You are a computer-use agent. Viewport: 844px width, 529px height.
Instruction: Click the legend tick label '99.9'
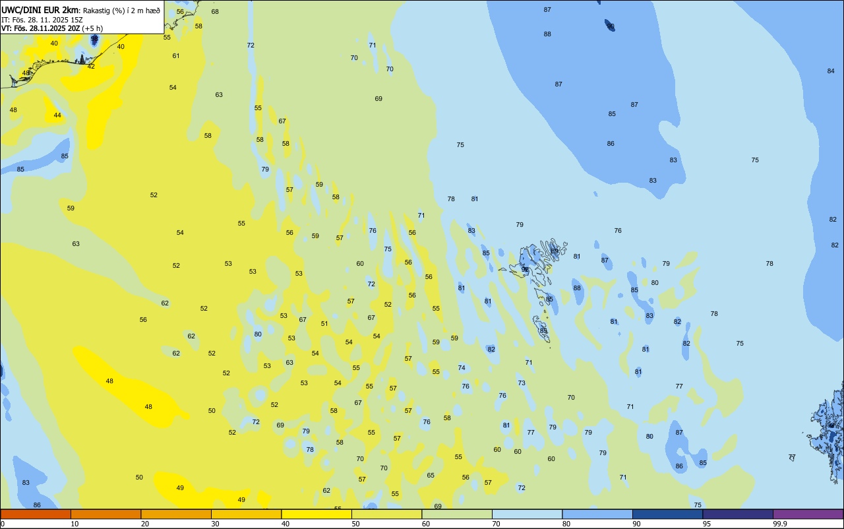pyautogui.click(x=780, y=524)
